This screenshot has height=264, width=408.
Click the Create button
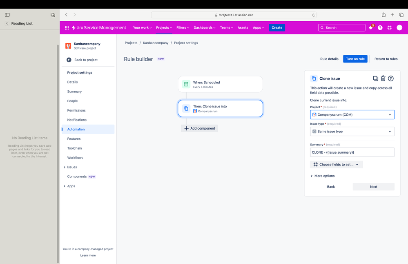tap(277, 28)
